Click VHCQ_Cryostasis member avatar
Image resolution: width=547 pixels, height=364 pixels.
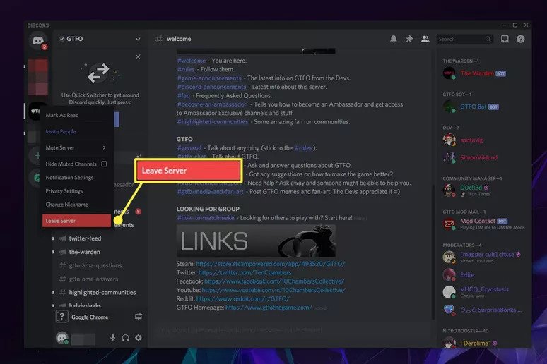(x=449, y=292)
